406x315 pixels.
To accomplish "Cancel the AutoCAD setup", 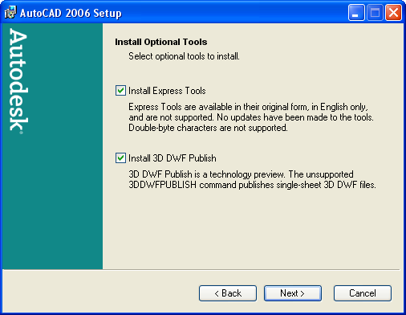I will click(x=363, y=293).
